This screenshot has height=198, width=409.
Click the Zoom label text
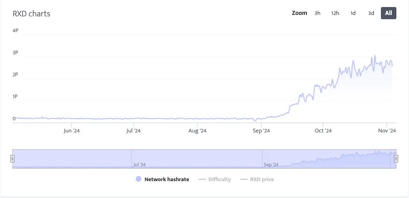(299, 13)
